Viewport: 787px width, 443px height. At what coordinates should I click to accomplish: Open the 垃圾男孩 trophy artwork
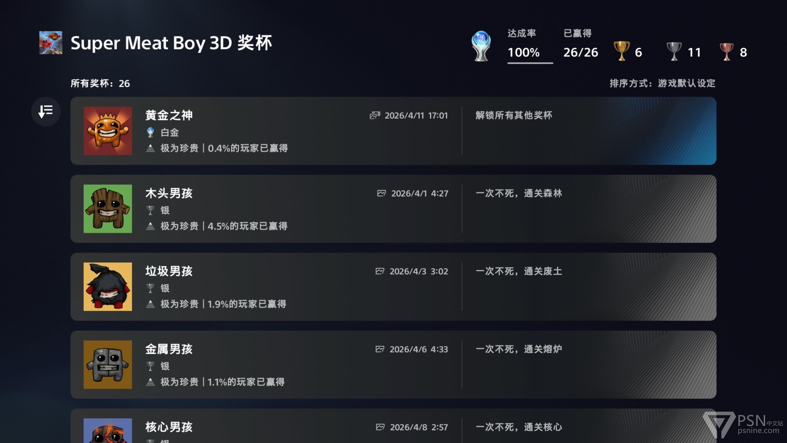tap(108, 287)
